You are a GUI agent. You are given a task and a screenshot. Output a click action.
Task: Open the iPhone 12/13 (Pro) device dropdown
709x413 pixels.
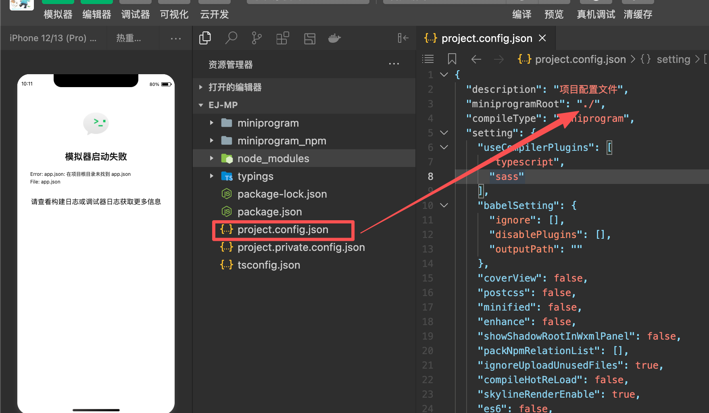(53, 38)
